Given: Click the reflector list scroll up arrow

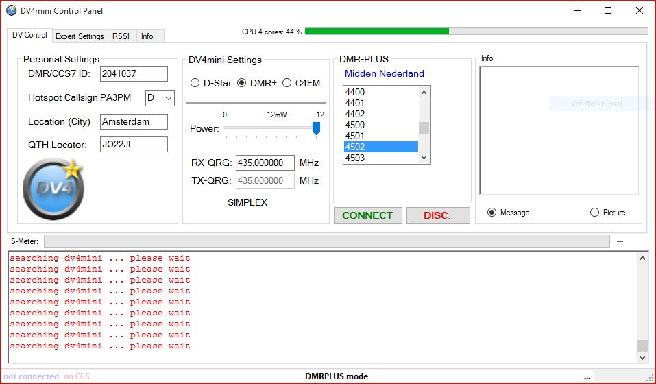Looking at the screenshot, I should (x=424, y=93).
